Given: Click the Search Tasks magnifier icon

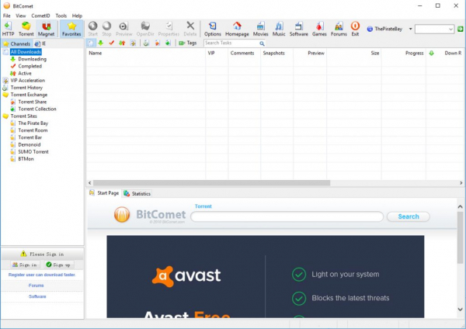Looking at the screenshot, I should coord(262,43).
